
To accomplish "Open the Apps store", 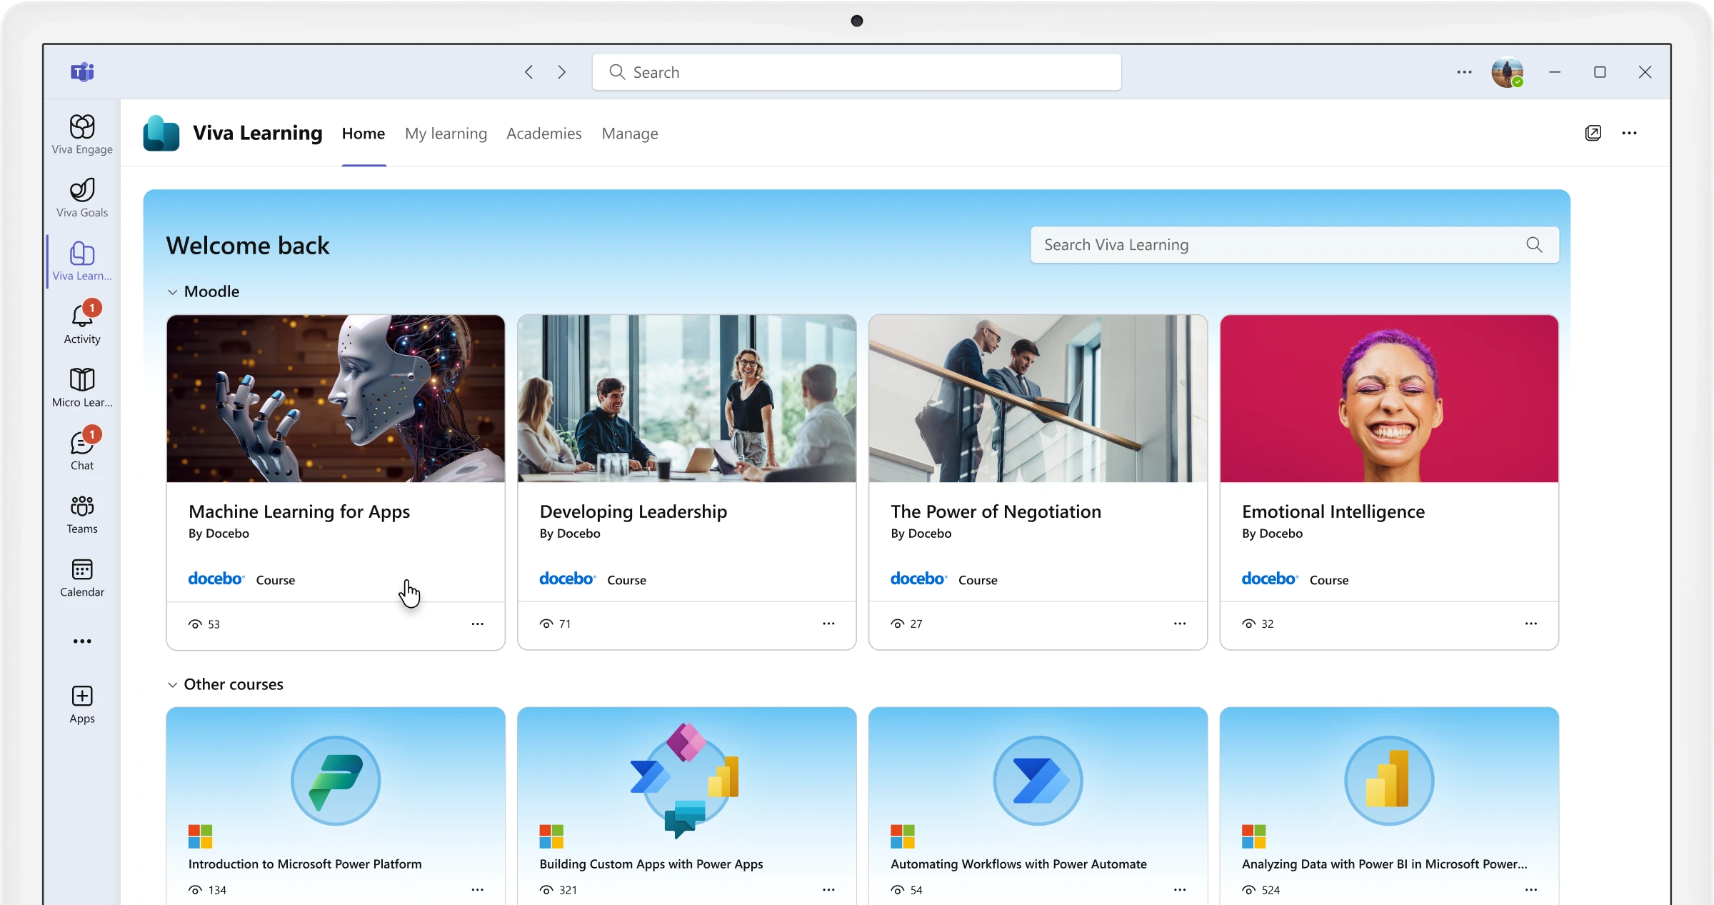I will pos(82,705).
